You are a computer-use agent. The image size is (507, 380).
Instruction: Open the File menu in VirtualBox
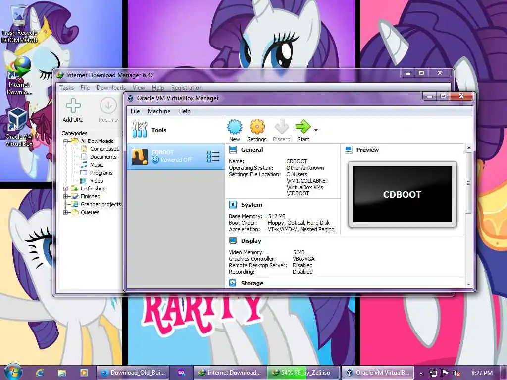(135, 111)
